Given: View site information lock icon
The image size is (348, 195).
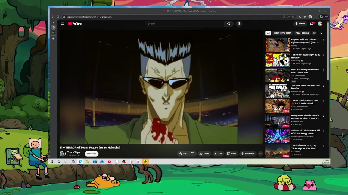Looking at the screenshot, I should (64, 17).
